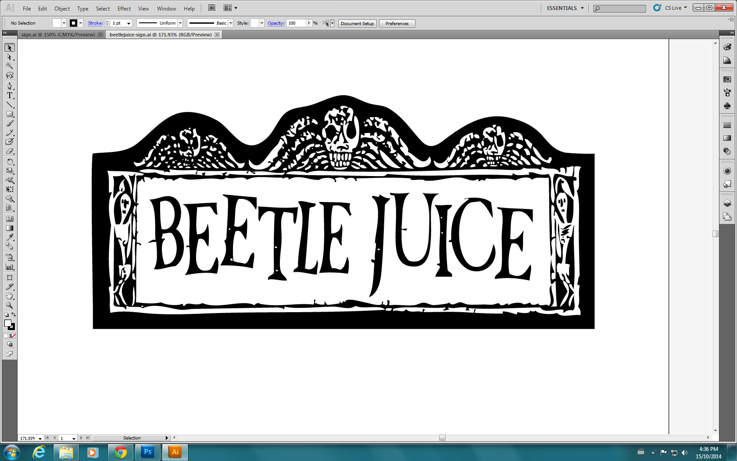The image size is (737, 461).
Task: Select the Zoom tool
Action: click(x=10, y=306)
